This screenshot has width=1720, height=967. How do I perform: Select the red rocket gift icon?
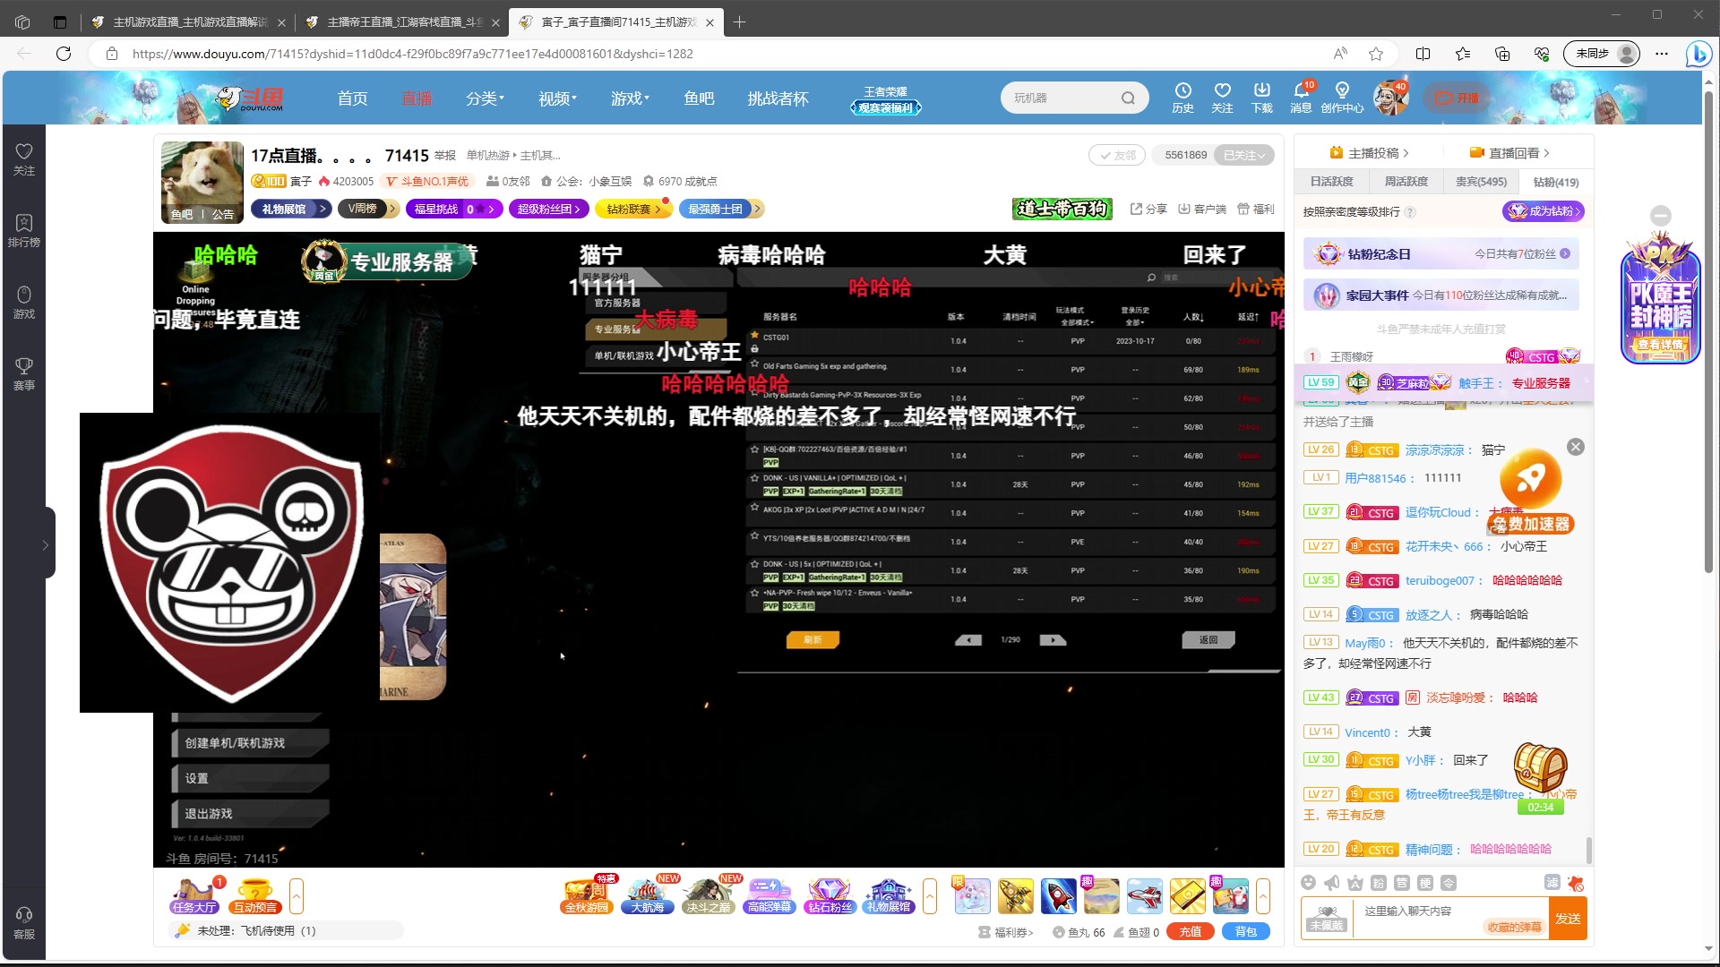click(x=1059, y=895)
